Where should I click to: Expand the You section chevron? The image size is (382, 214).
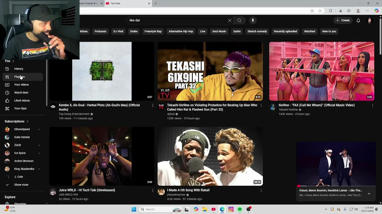tap(13, 61)
